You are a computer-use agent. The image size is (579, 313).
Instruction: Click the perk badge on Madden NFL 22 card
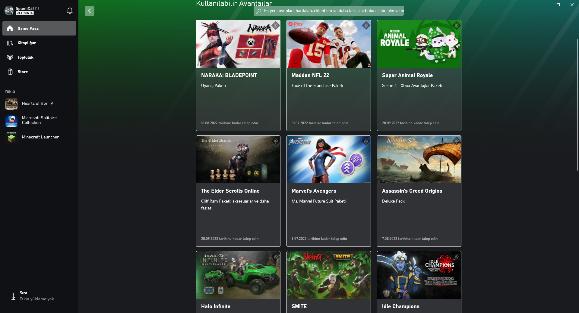pyautogui.click(x=366, y=25)
